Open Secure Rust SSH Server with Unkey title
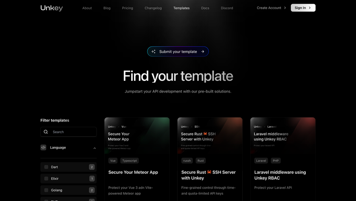This screenshot has width=356, height=201. [x=208, y=175]
